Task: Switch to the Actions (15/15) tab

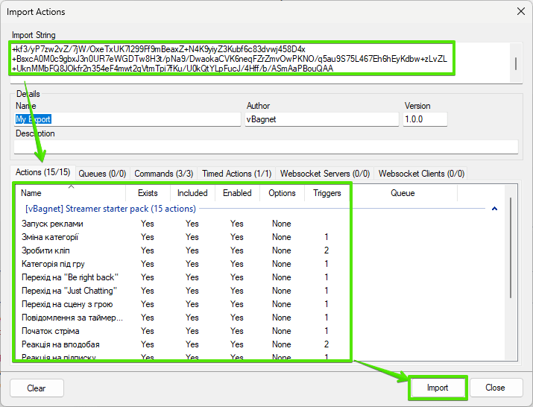Action: [42, 172]
